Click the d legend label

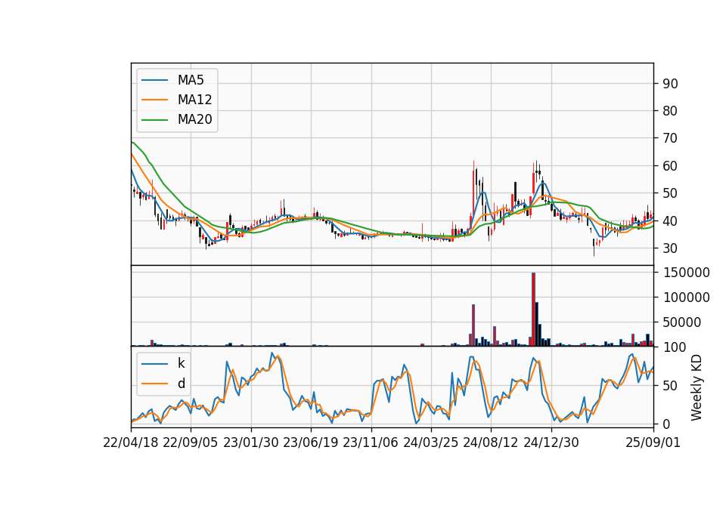tap(181, 384)
